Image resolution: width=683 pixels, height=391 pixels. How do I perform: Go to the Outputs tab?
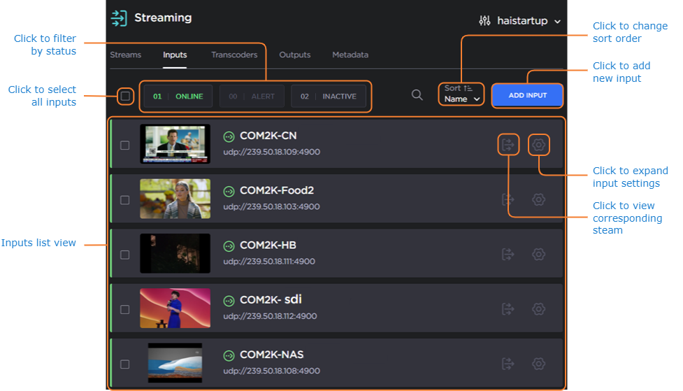[x=295, y=55]
